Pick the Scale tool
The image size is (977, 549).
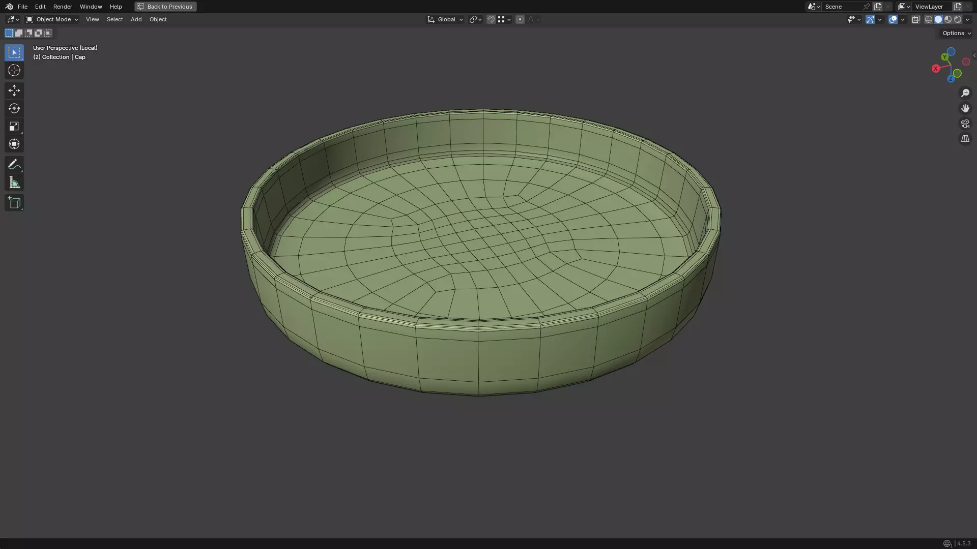[14, 126]
